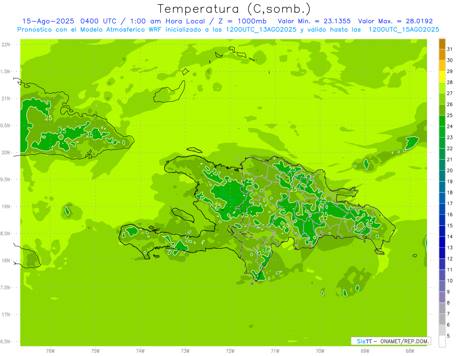Select the valid-until stamp "1200UTC_15AGO2025"
The image size is (460, 356).
[404, 30]
